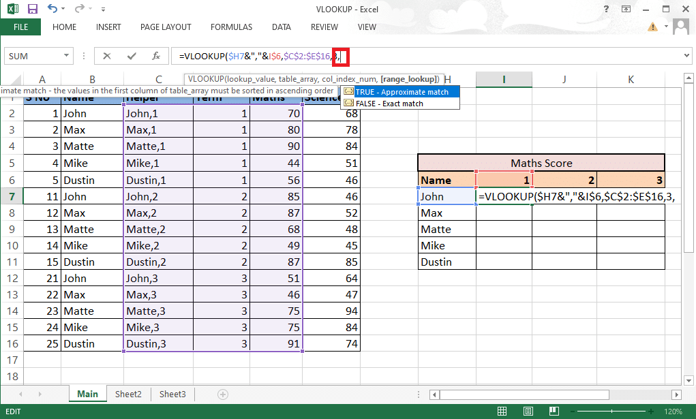The image size is (696, 419).
Task: Open Page Break Preview from the status bar
Action: click(x=554, y=410)
